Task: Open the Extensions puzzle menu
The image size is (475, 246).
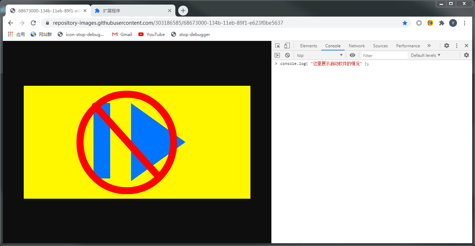Action: click(442, 23)
